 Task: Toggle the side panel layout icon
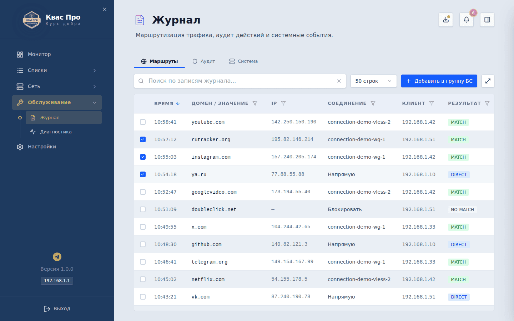click(x=487, y=20)
